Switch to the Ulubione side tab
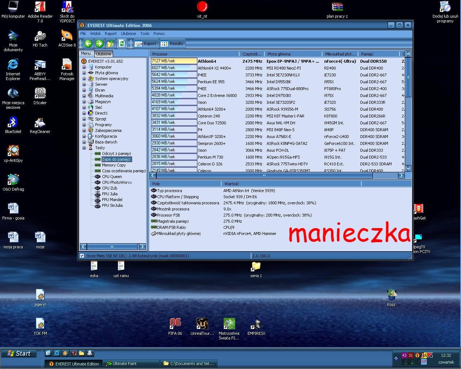The width and height of the screenshot is (461, 369). [103, 54]
